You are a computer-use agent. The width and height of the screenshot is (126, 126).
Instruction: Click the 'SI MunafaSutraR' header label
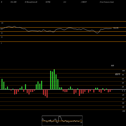point(31,2)
